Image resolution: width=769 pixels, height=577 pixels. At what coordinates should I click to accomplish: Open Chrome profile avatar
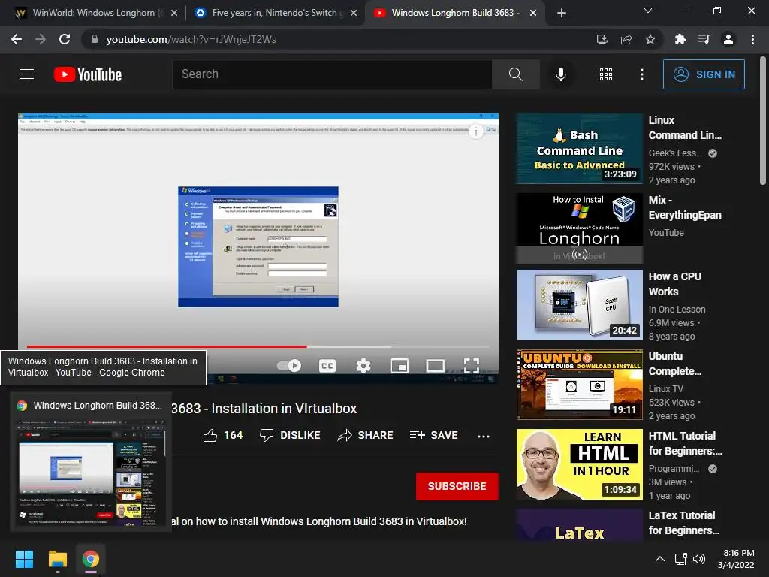(x=728, y=39)
